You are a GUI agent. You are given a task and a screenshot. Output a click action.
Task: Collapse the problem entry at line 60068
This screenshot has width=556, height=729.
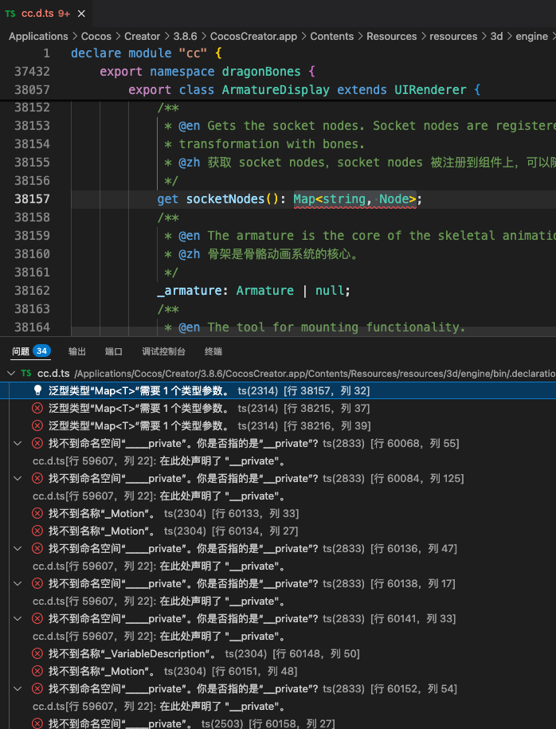tap(18, 444)
